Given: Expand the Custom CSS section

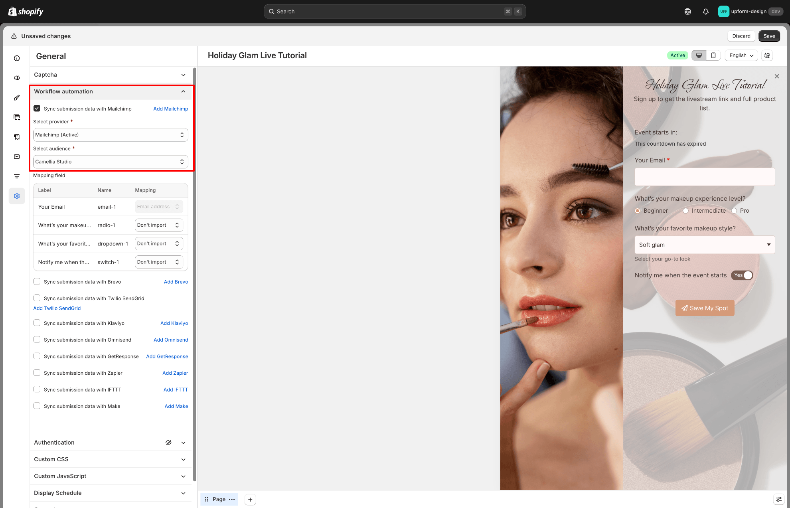Looking at the screenshot, I should click(x=111, y=459).
